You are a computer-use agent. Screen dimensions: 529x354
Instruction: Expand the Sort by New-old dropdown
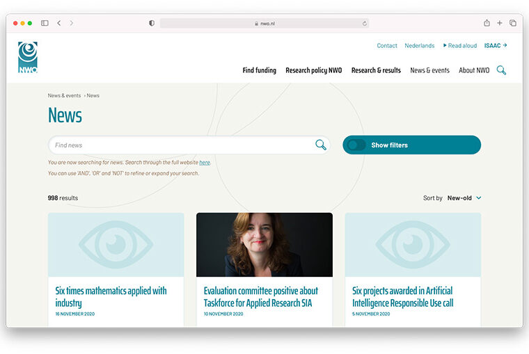click(464, 198)
